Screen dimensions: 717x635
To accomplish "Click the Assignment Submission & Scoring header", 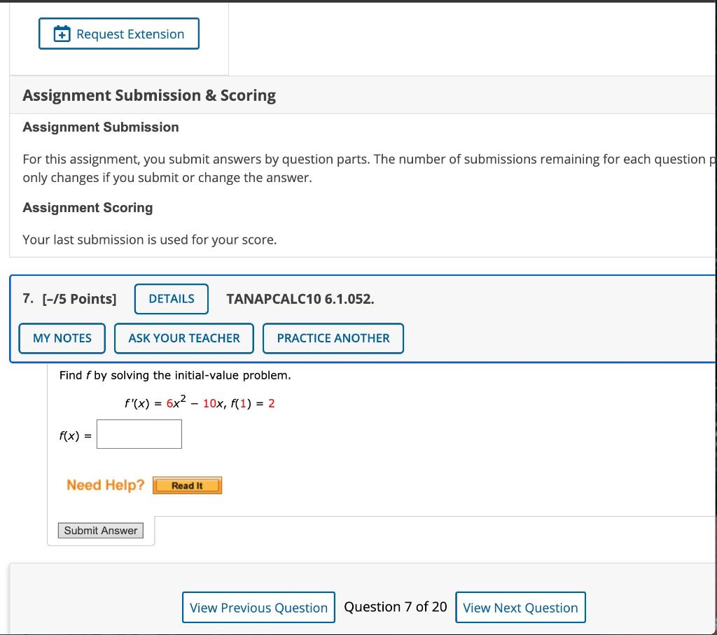I will pyautogui.click(x=148, y=95).
